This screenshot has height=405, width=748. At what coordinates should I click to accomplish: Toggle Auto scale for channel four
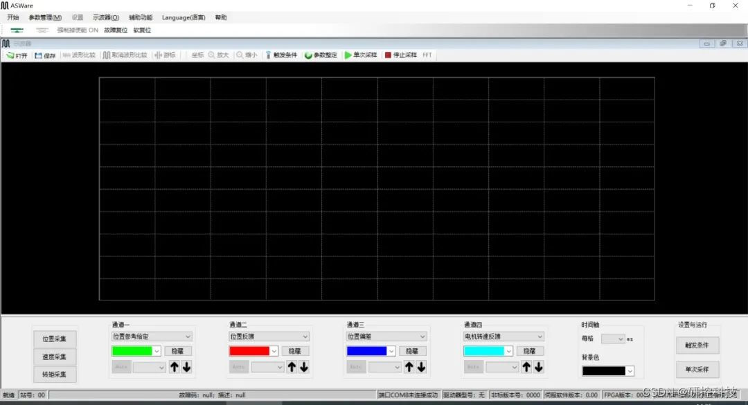473,367
